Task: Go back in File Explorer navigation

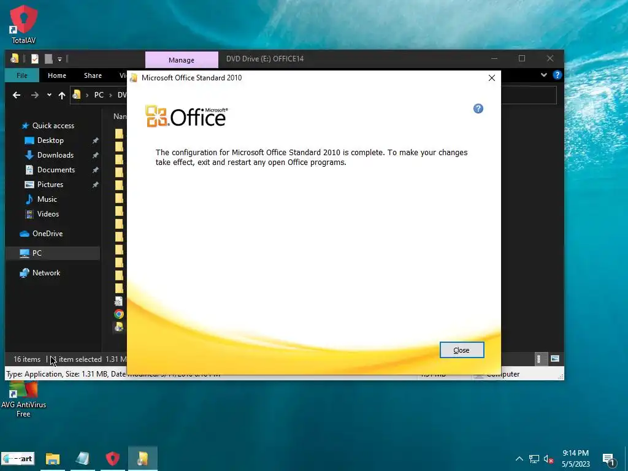Action: click(x=17, y=95)
